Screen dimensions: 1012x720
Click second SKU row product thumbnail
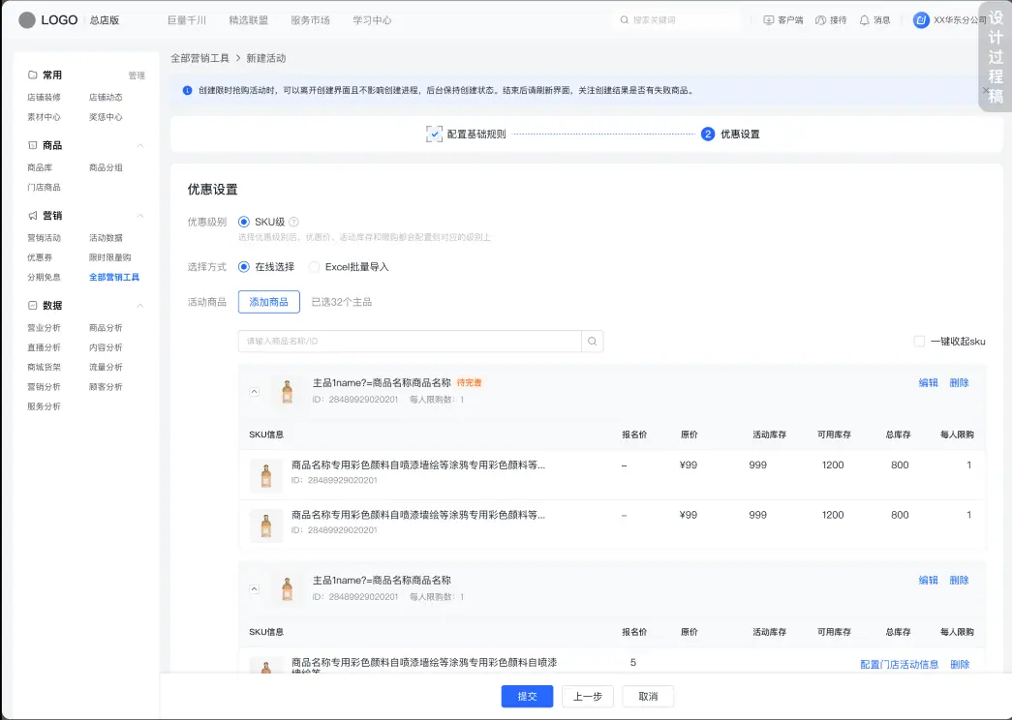266,525
